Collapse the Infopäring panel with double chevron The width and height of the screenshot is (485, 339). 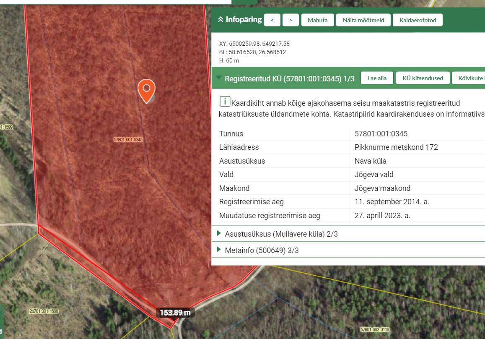pyautogui.click(x=220, y=20)
